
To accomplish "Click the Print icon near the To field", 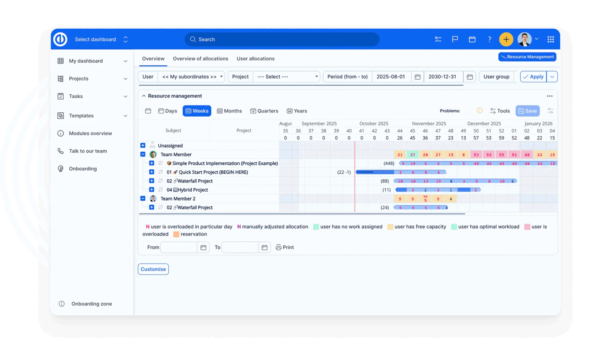I will coord(278,247).
